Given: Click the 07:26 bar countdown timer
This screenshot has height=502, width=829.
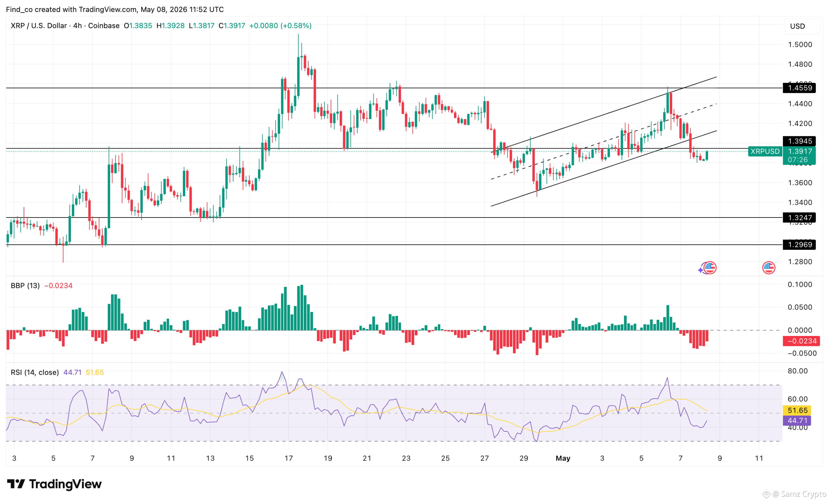Looking at the screenshot, I should click(x=798, y=160).
